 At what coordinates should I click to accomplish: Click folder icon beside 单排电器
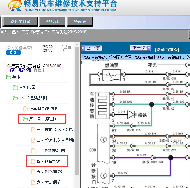click(x=15, y=88)
